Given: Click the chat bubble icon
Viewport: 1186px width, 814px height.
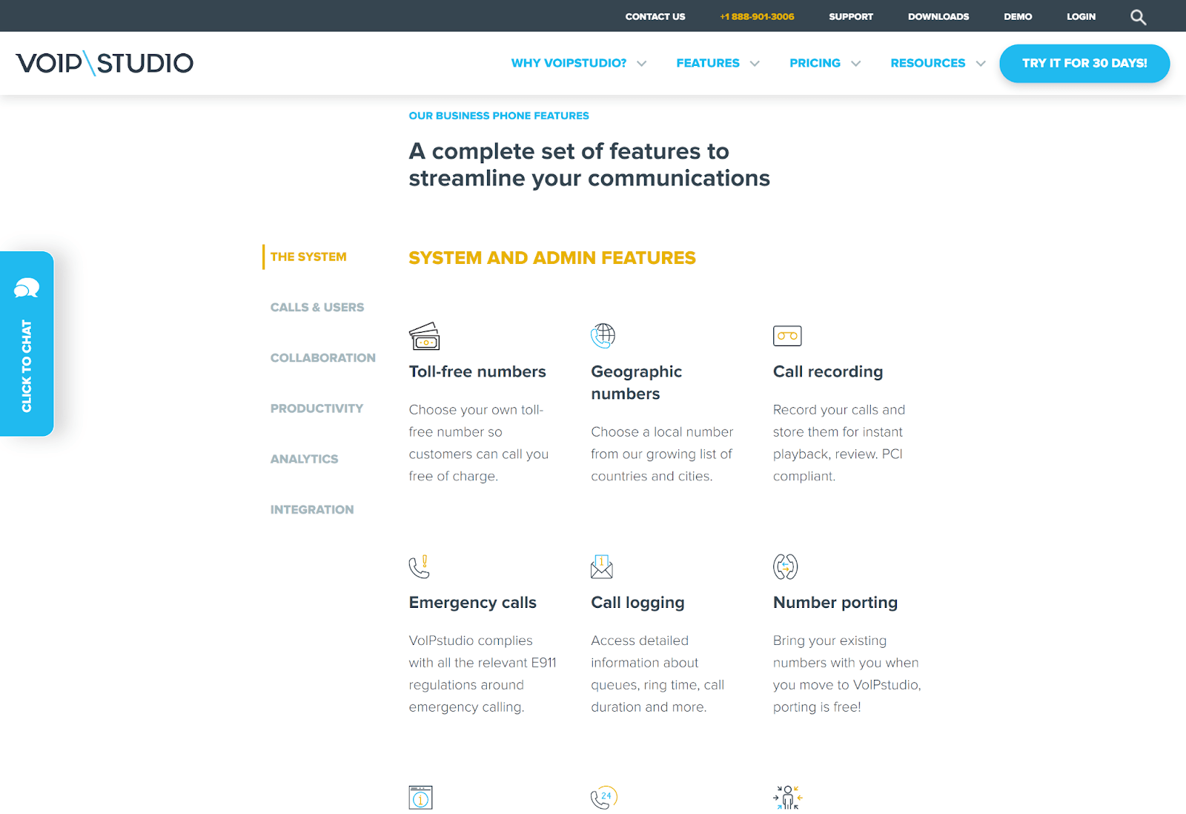Looking at the screenshot, I should pyautogui.click(x=27, y=288).
